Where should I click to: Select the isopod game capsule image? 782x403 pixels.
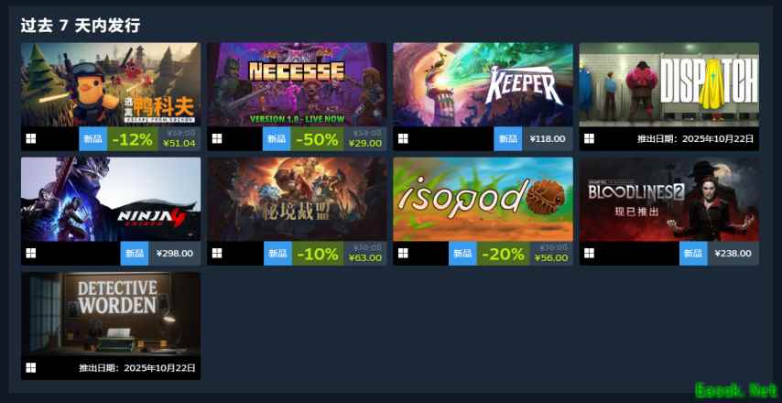pos(483,199)
